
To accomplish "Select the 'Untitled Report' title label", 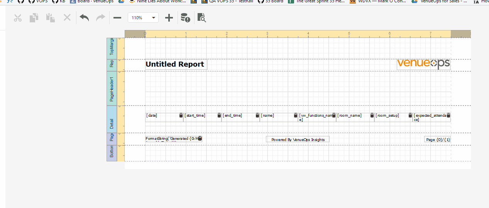I will coord(176,64).
